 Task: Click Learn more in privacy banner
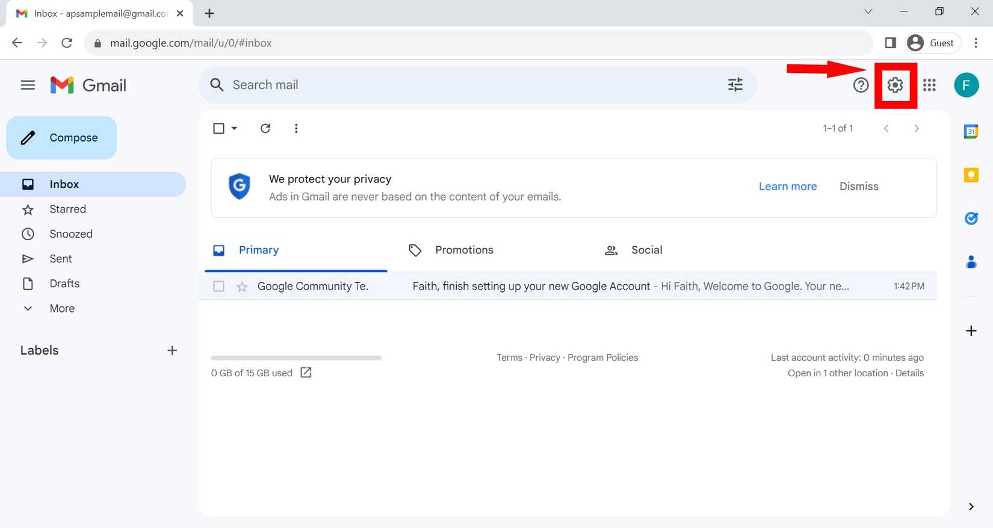point(787,187)
